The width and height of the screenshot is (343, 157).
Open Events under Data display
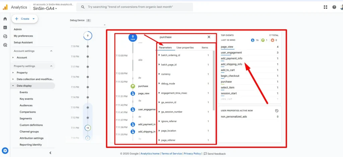24,92
